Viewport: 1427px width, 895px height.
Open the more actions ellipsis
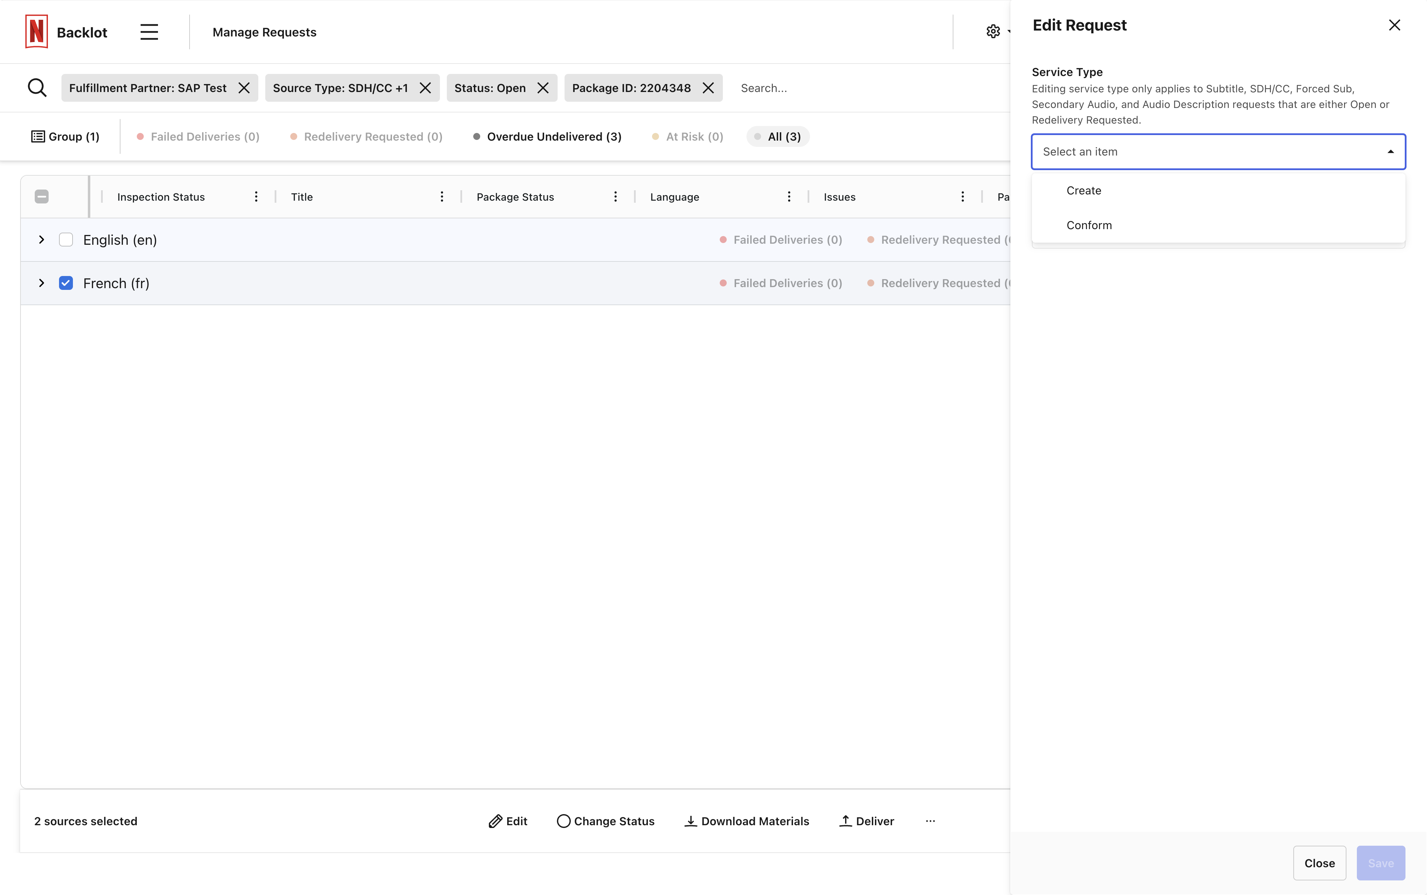931,821
